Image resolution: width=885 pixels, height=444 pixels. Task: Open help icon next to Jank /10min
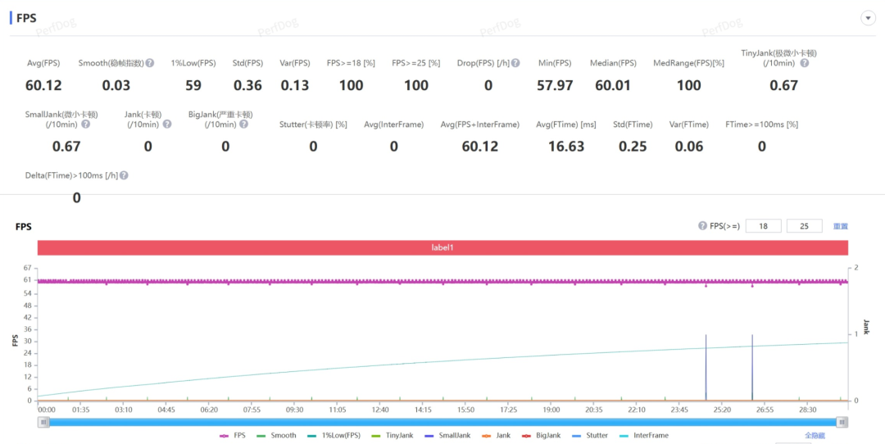pyautogui.click(x=167, y=125)
